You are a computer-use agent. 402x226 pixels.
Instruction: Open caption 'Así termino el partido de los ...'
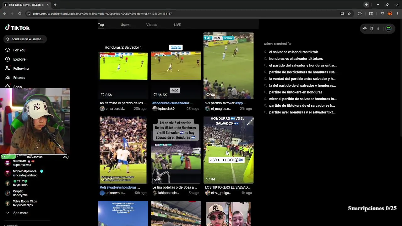(123, 103)
